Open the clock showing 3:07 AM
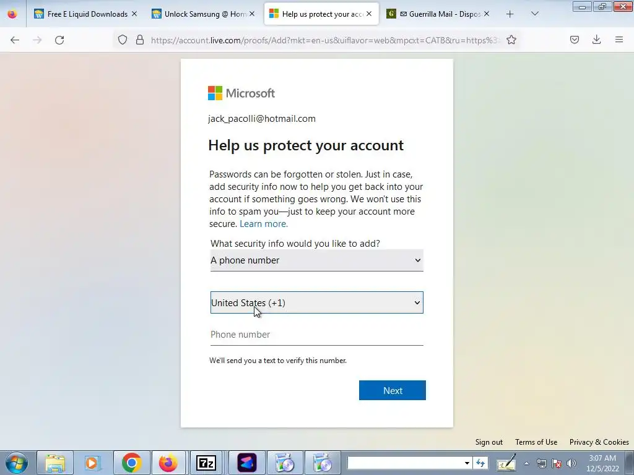The height and width of the screenshot is (475, 634). point(602,463)
